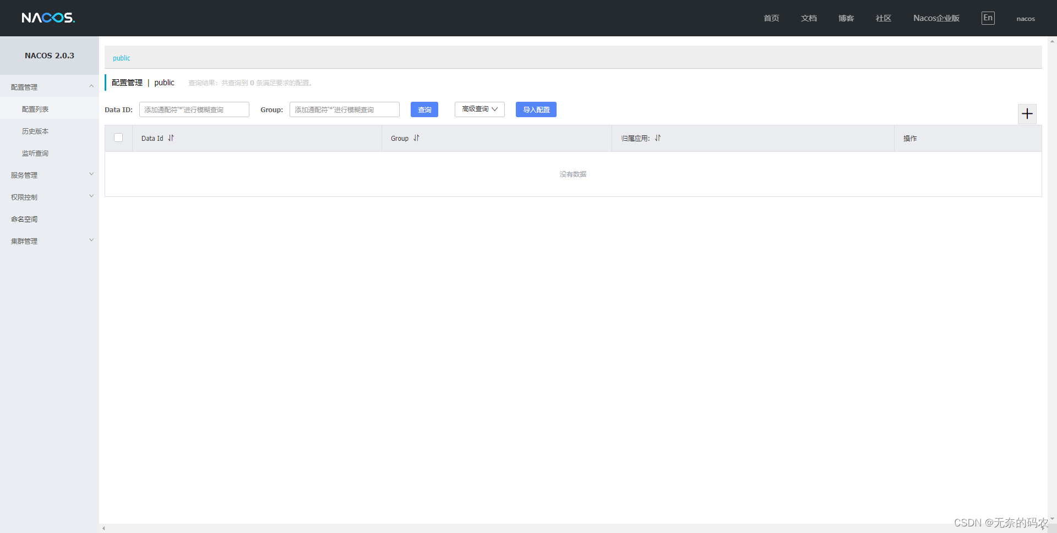Click the NACOS logo

point(48,18)
